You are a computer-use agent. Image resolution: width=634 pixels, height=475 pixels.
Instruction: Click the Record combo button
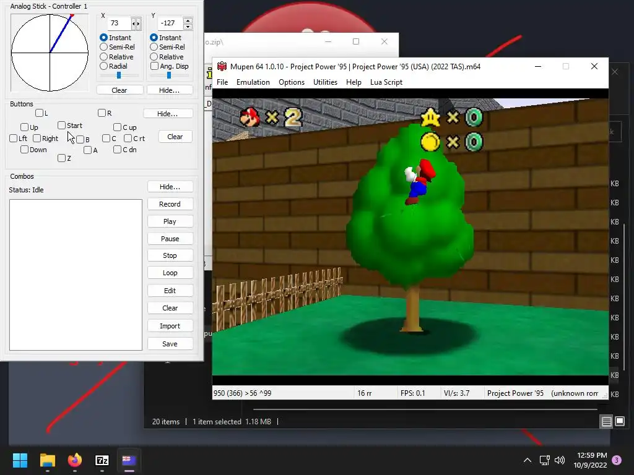[x=170, y=204]
